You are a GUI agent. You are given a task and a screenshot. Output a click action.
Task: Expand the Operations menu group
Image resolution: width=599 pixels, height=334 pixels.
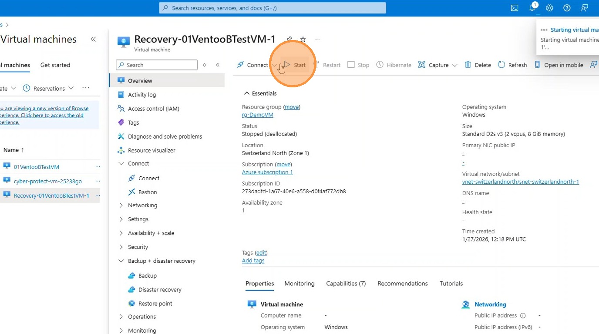[121, 317]
